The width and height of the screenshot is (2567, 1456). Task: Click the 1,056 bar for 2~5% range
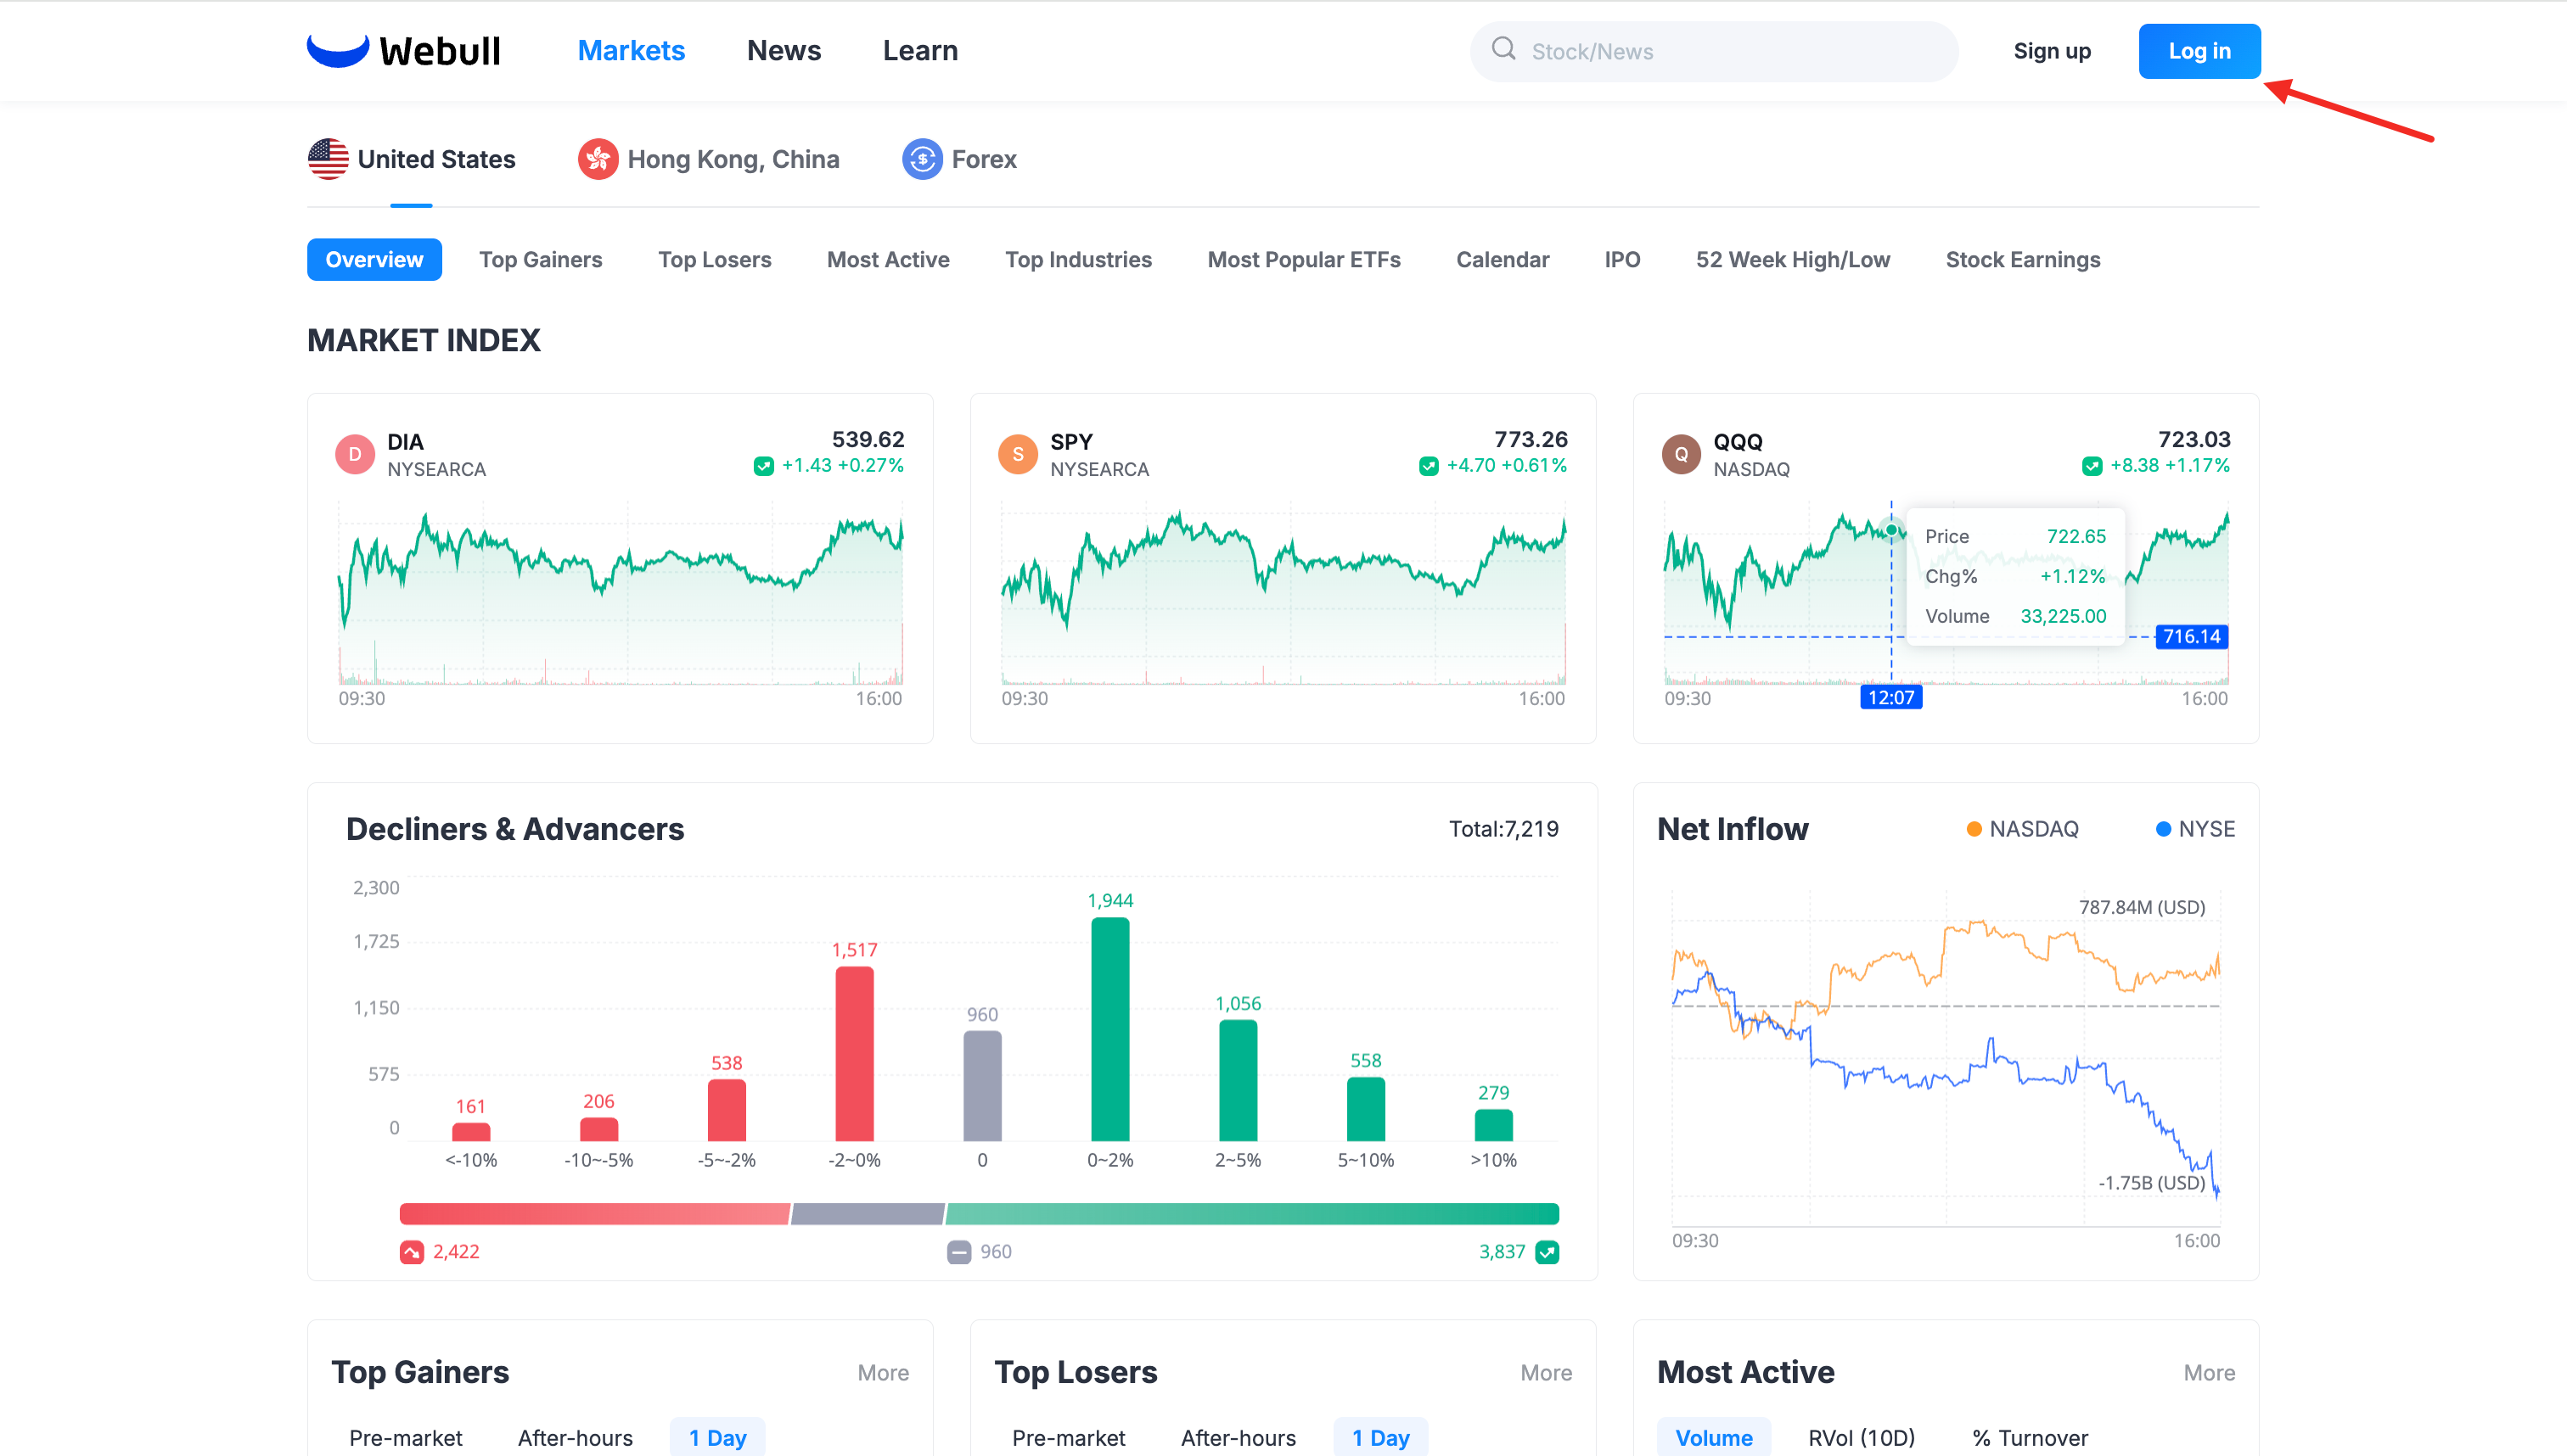(1239, 1080)
